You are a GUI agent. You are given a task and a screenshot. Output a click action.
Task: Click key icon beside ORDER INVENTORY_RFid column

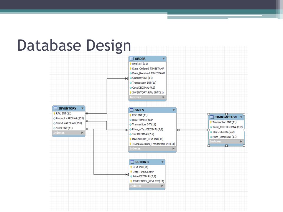(x=131, y=92)
